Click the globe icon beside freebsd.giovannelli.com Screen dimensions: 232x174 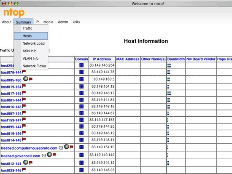(49, 154)
